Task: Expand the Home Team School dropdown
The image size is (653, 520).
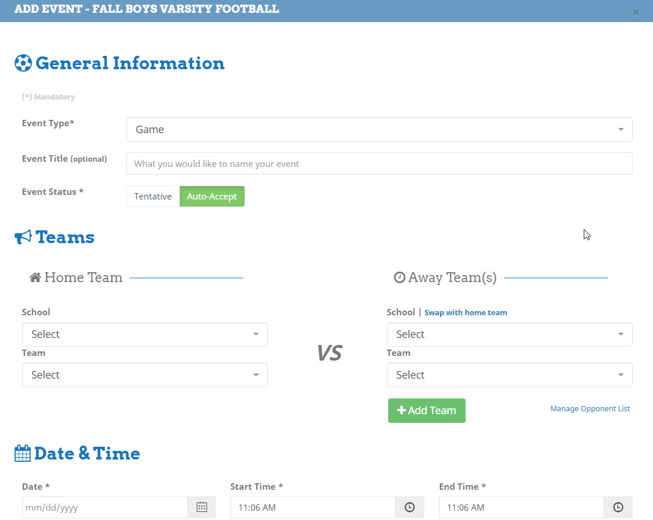Action: click(144, 334)
